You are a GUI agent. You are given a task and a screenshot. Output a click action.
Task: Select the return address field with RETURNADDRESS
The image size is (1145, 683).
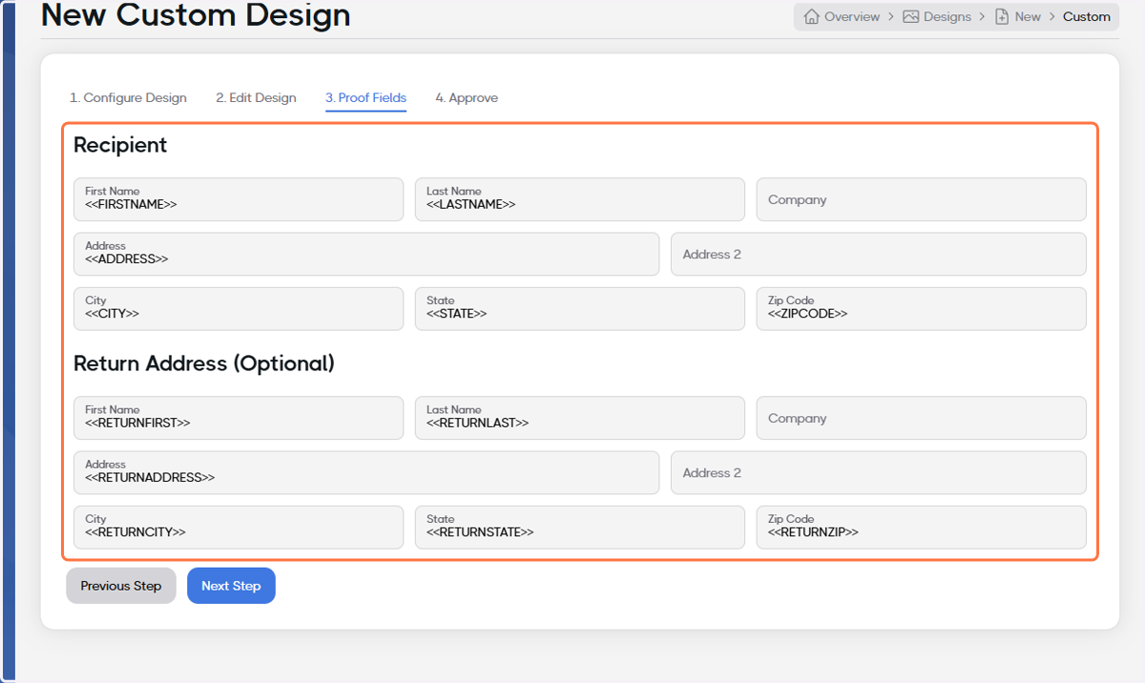point(366,472)
